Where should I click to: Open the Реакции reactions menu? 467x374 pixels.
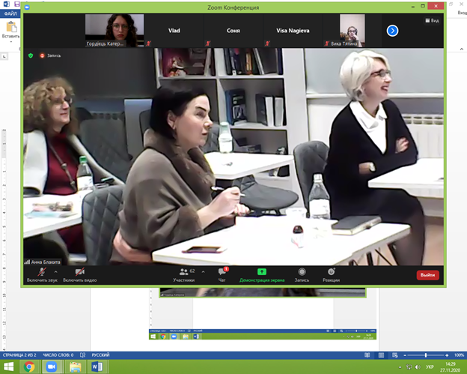click(x=332, y=274)
